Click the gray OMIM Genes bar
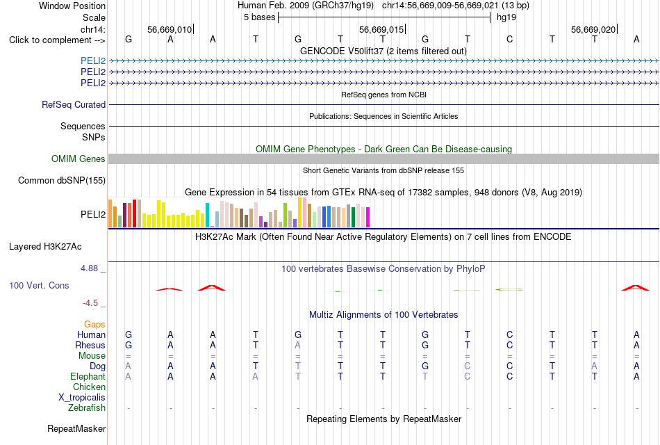660x445 pixels. (x=383, y=159)
